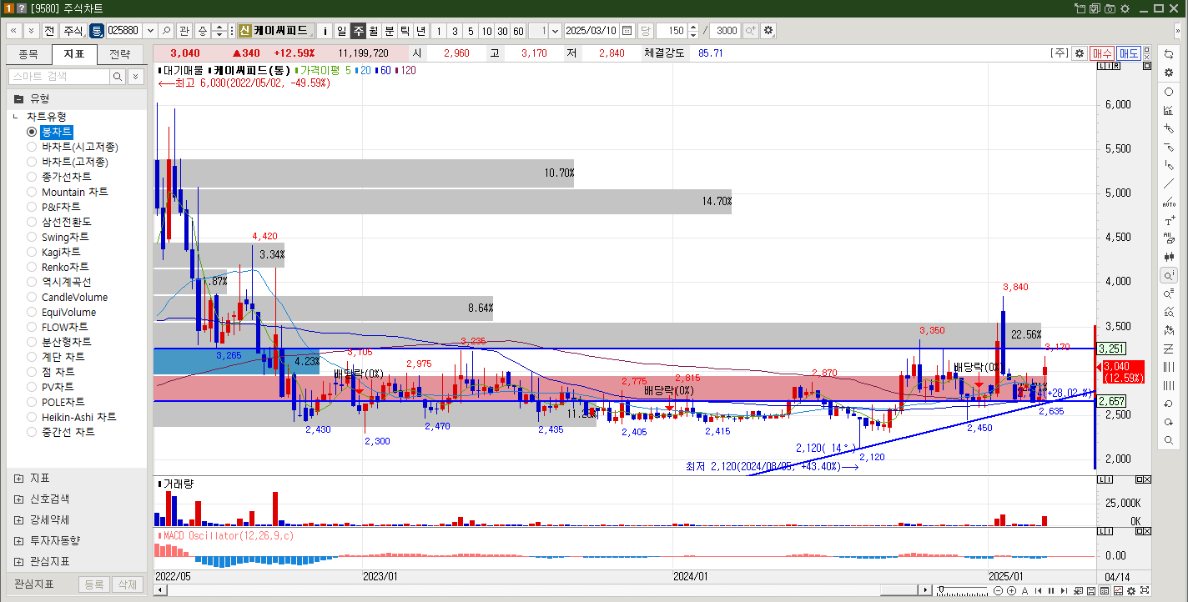Select the 바차트(시고저종) radio option

click(32, 147)
